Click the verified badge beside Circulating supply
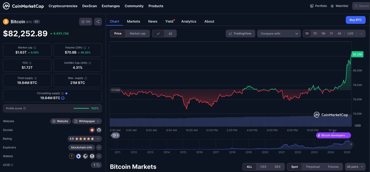Screen dimensions: 370x172 click(67, 93)
